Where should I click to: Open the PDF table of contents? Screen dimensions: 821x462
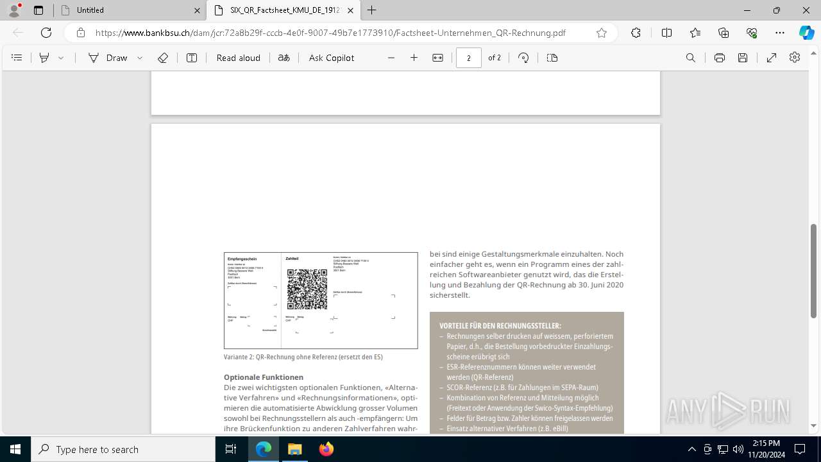point(17,58)
